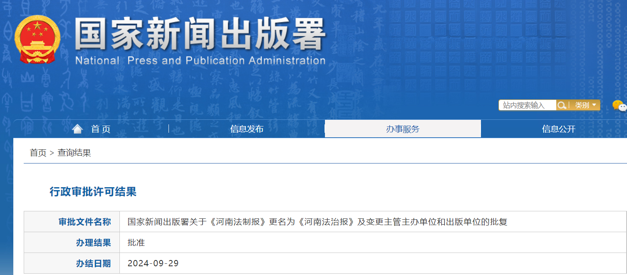Click the English name National Press and Publication Administration
Image resolution: width=627 pixels, height=275 pixels.
coord(200,61)
